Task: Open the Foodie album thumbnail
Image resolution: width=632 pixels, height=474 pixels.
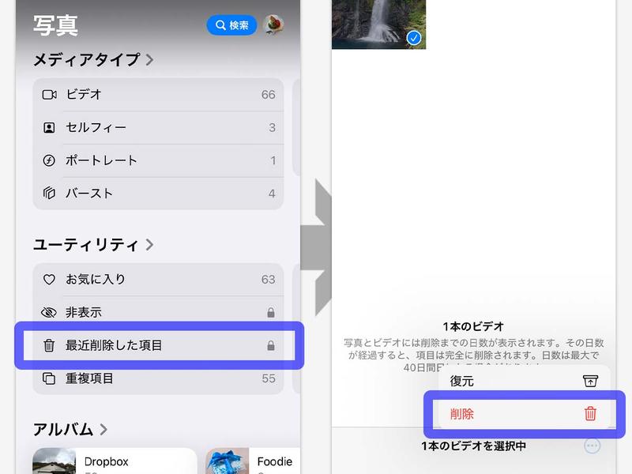Action: point(227,461)
